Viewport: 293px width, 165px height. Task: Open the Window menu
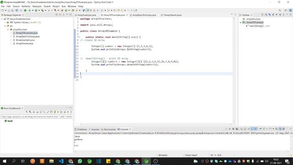72,6
